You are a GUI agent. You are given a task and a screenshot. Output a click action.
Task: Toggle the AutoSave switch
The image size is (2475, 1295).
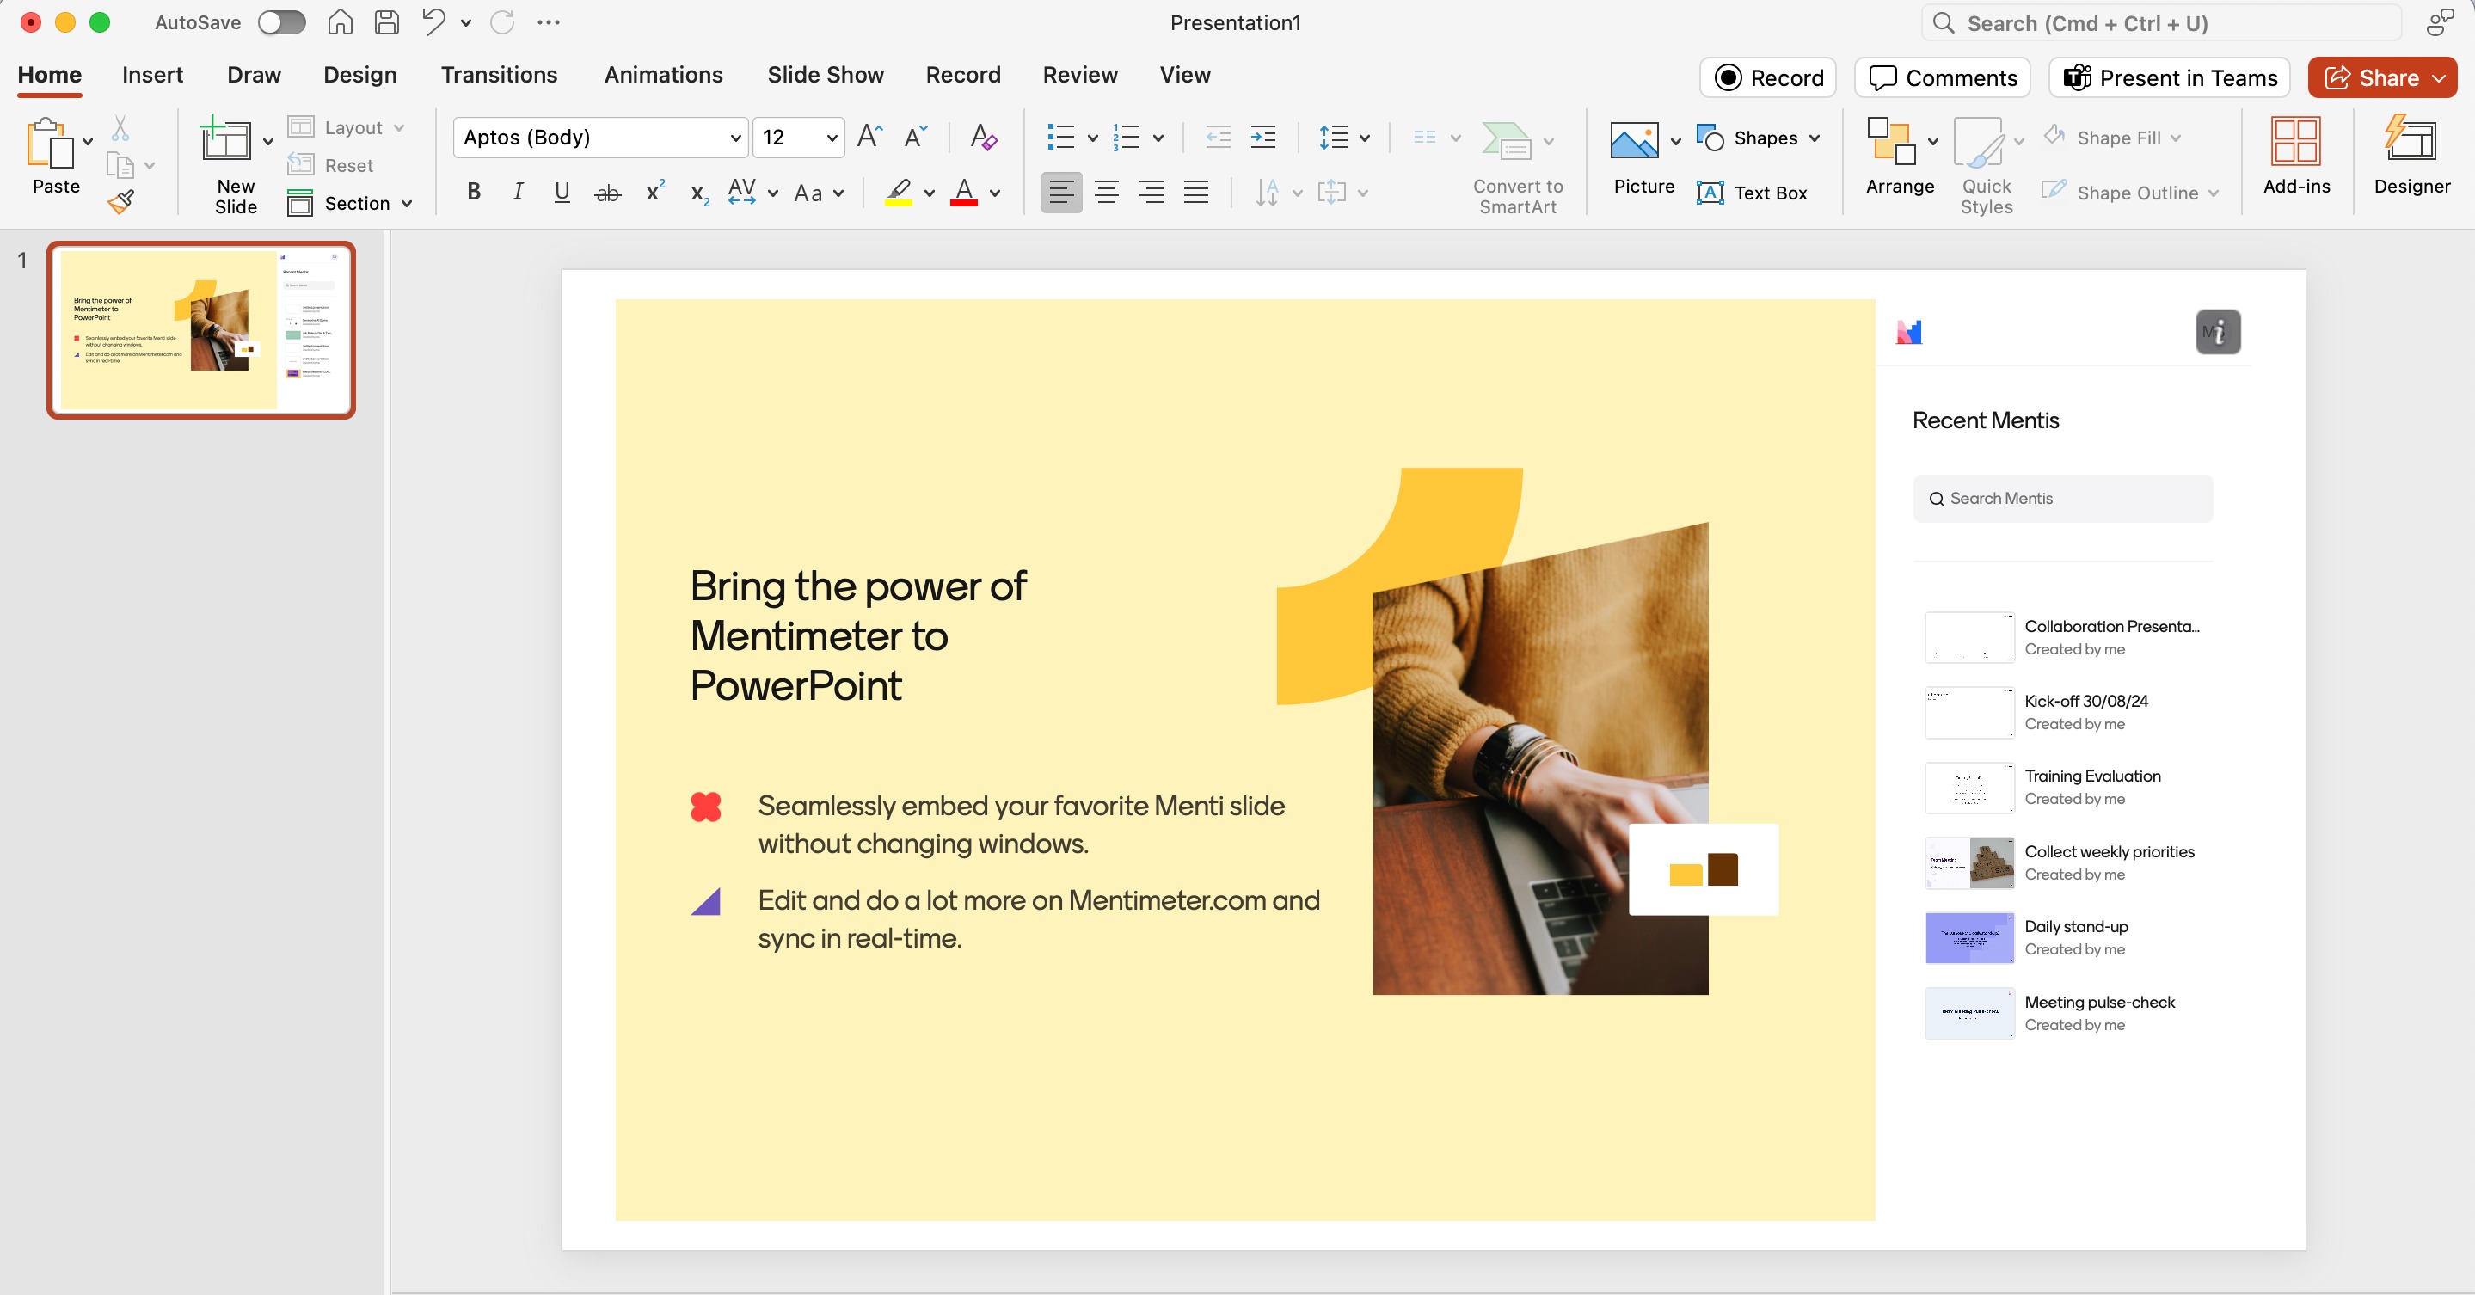(x=281, y=22)
